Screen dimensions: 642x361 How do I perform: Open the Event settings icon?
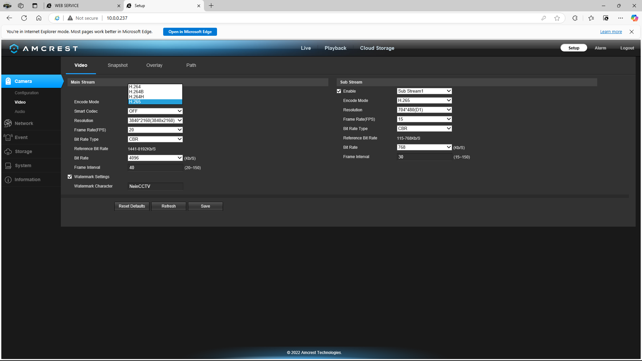point(8,137)
